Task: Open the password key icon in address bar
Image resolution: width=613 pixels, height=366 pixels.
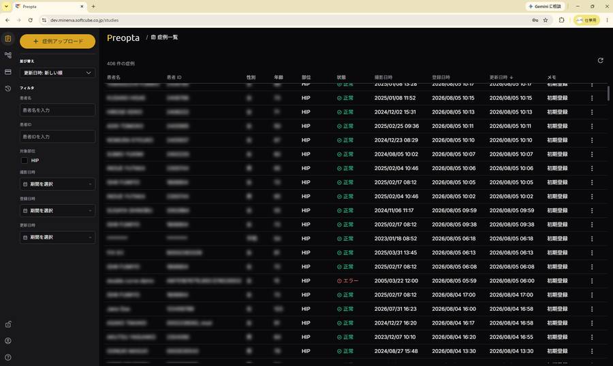Action: (x=535, y=20)
